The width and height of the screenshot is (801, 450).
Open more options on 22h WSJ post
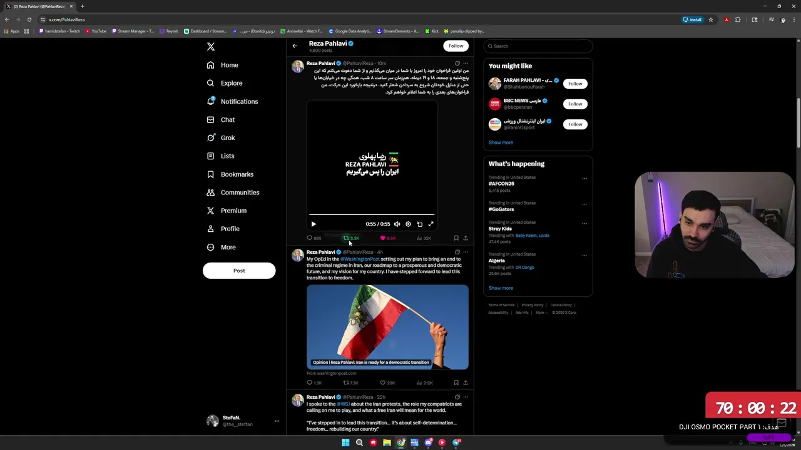[x=466, y=397]
